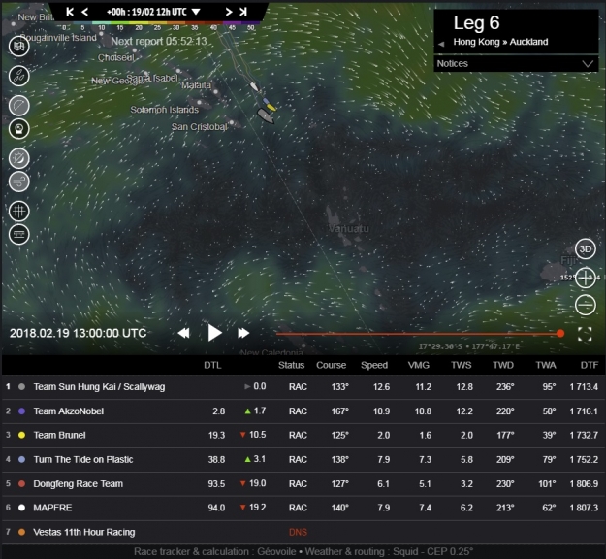Toggle the leaderboard table icon

[19, 235]
